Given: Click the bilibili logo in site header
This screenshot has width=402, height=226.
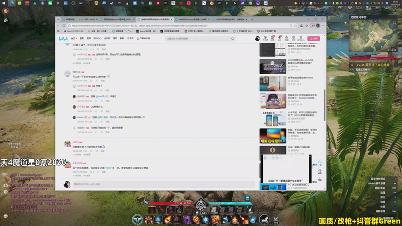Looking at the screenshot, I should click(x=63, y=39).
